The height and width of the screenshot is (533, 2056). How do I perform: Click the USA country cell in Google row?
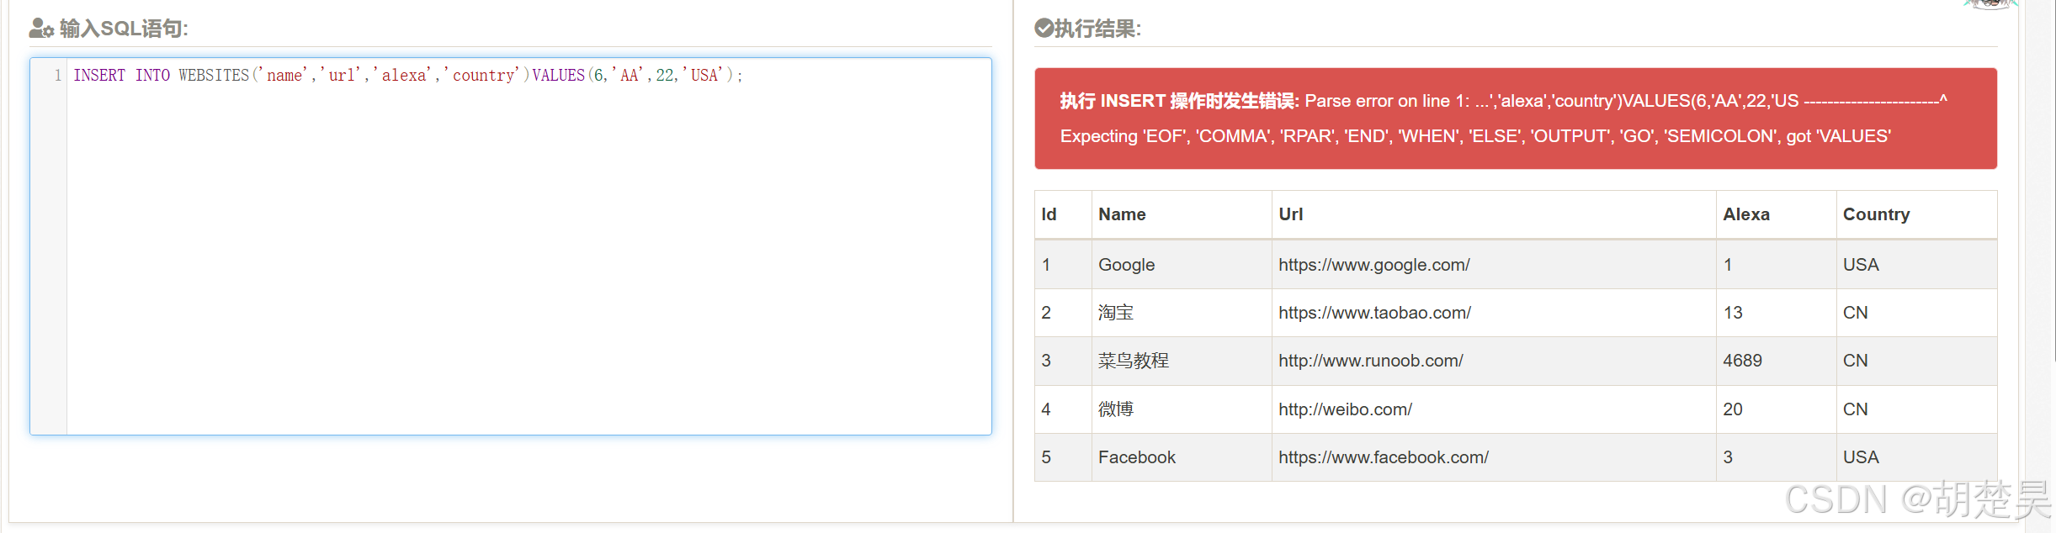click(1916, 265)
